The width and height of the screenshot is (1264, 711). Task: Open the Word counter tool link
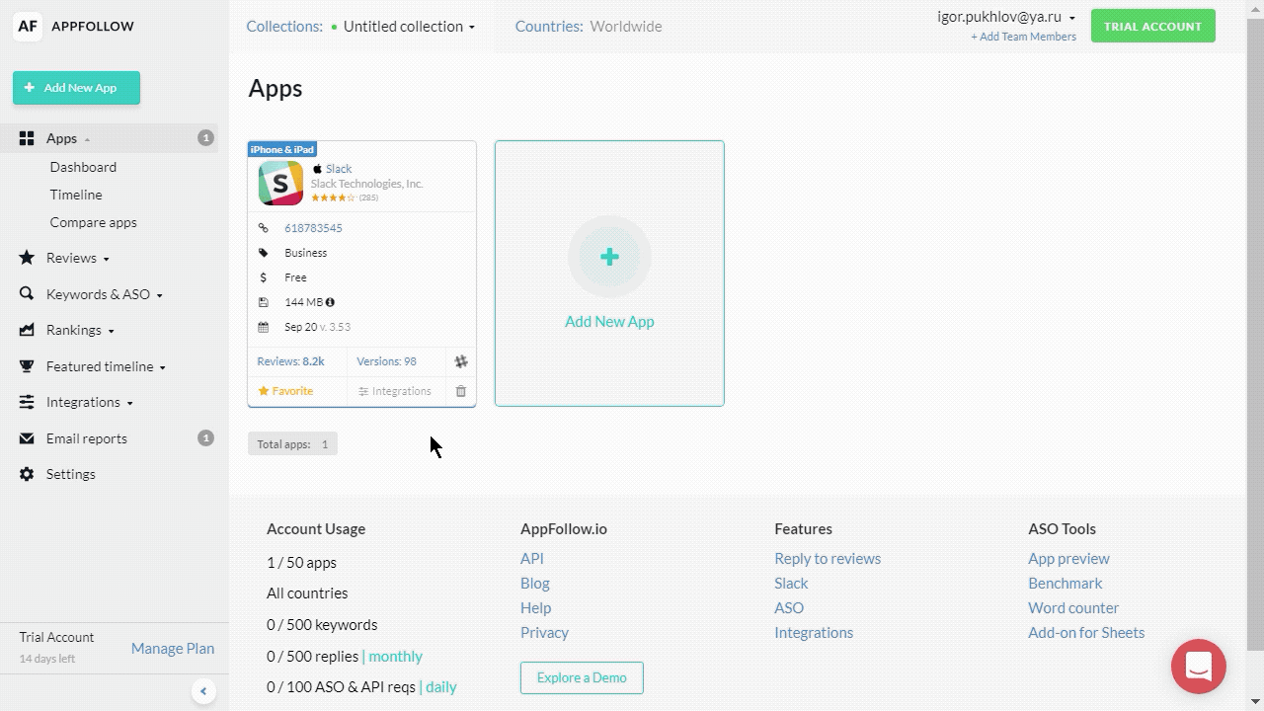tap(1073, 607)
